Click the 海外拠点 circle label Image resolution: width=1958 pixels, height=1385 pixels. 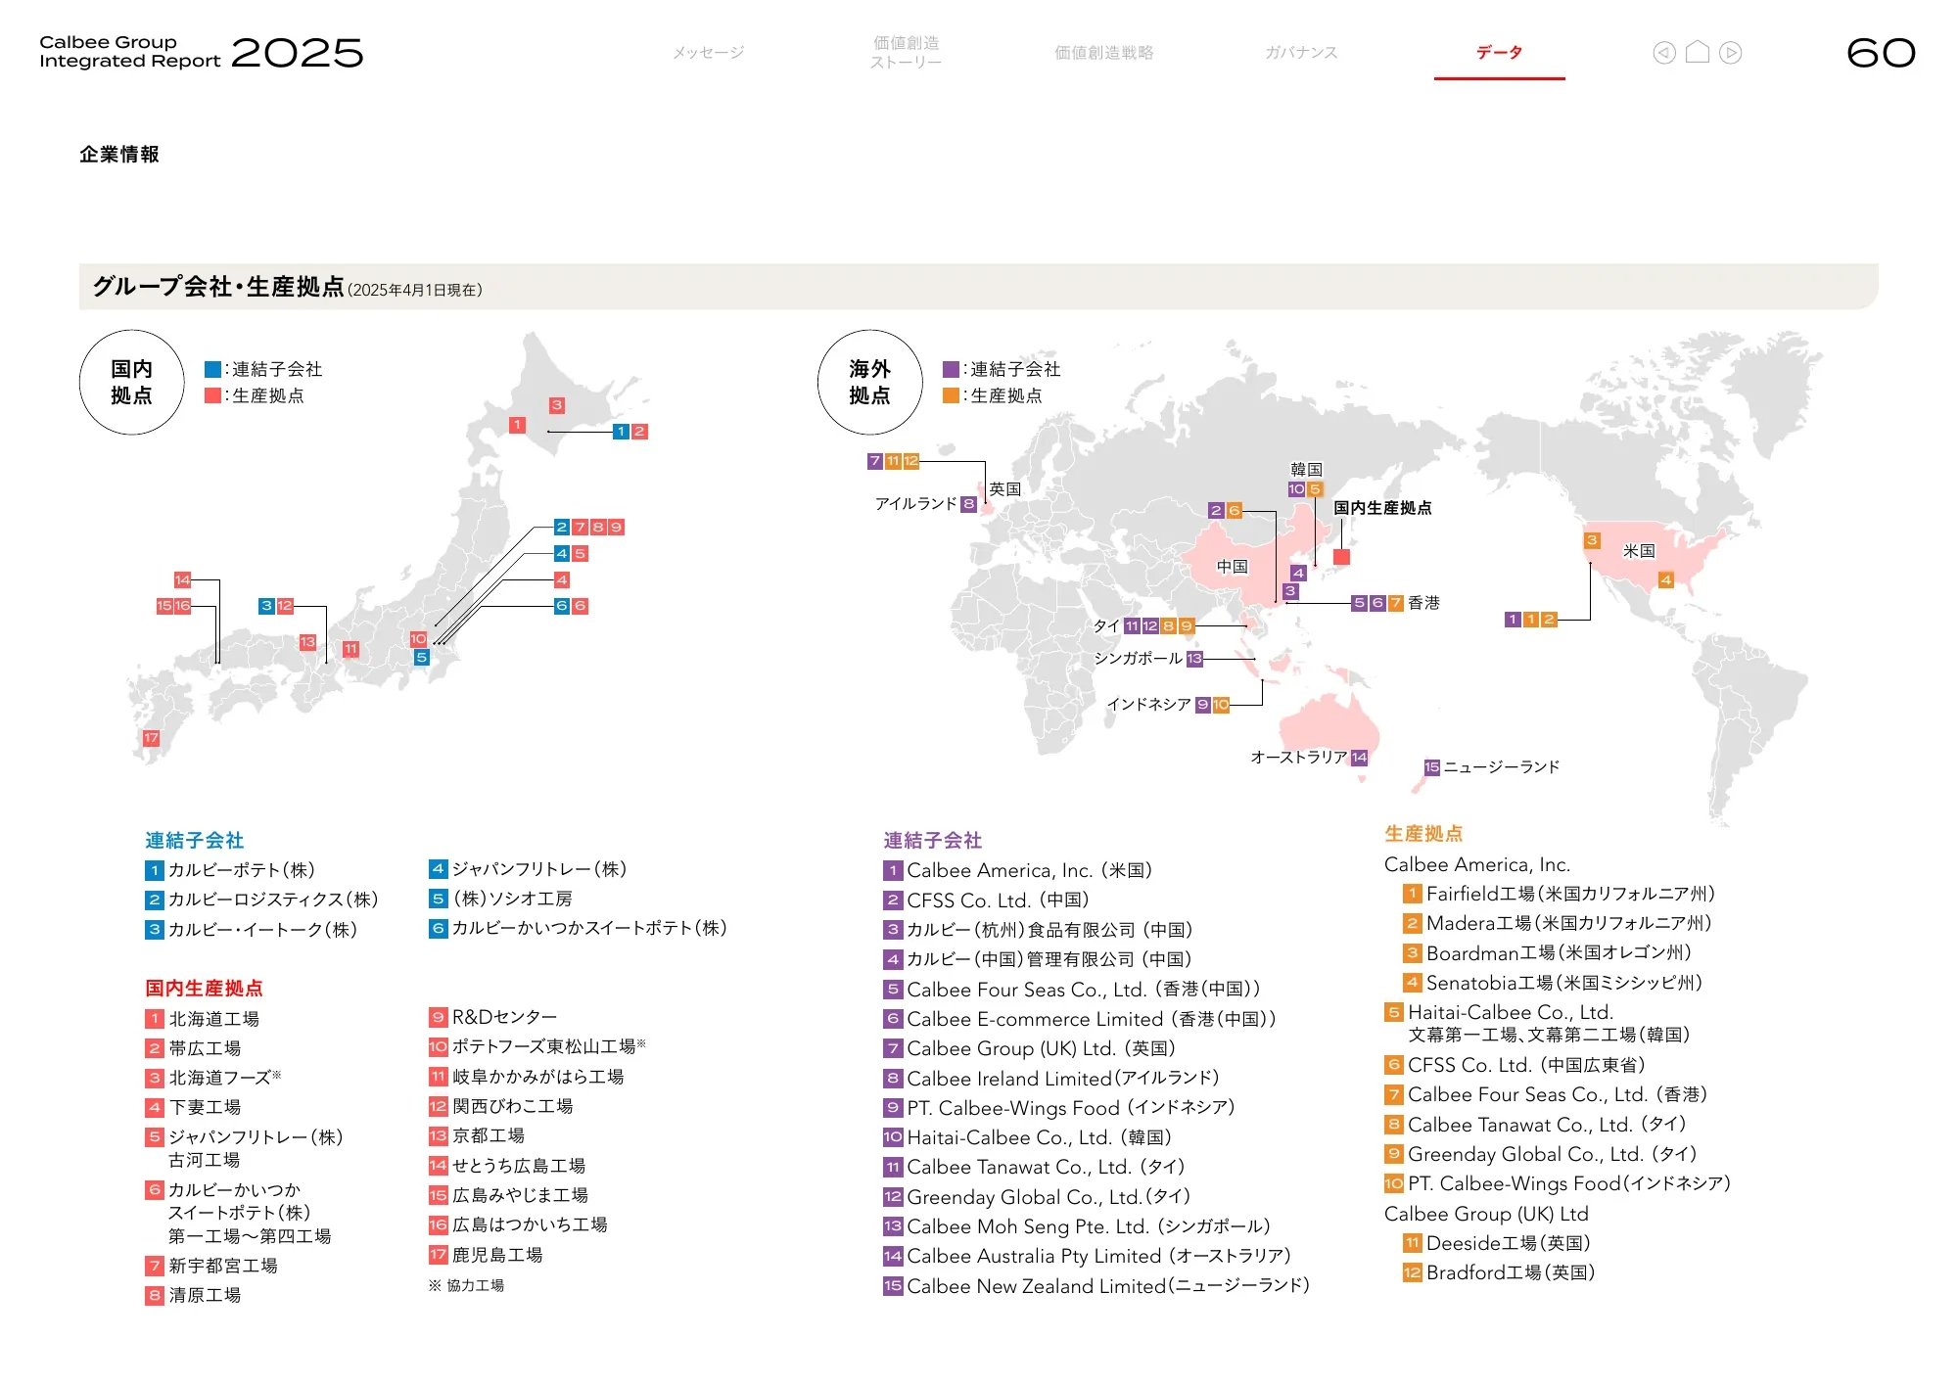pyautogui.click(x=869, y=382)
